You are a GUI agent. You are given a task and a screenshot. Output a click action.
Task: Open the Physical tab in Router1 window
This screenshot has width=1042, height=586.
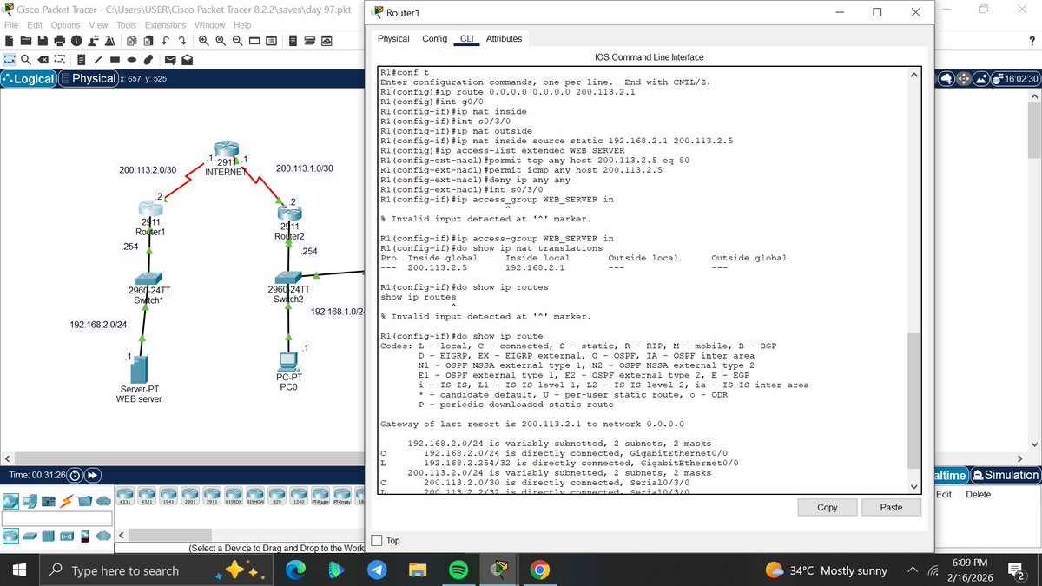tap(393, 39)
